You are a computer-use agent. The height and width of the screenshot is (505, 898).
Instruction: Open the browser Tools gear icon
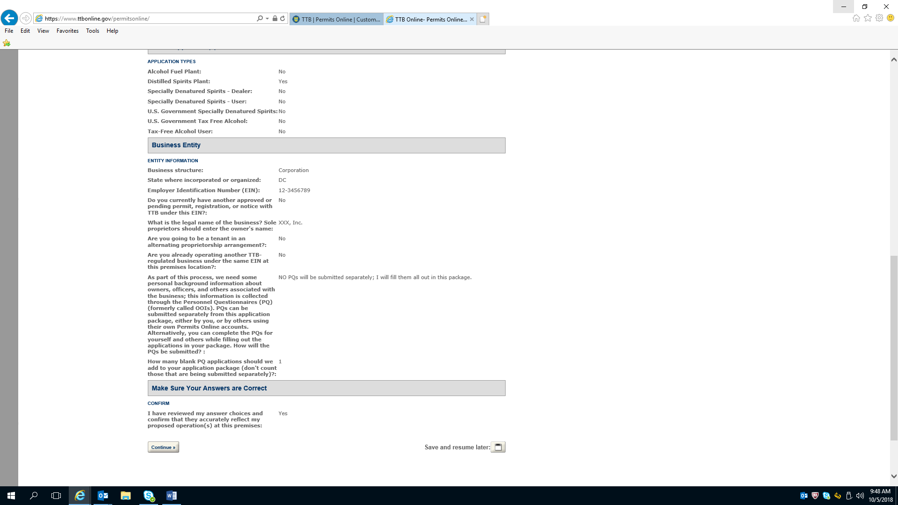[879, 18]
